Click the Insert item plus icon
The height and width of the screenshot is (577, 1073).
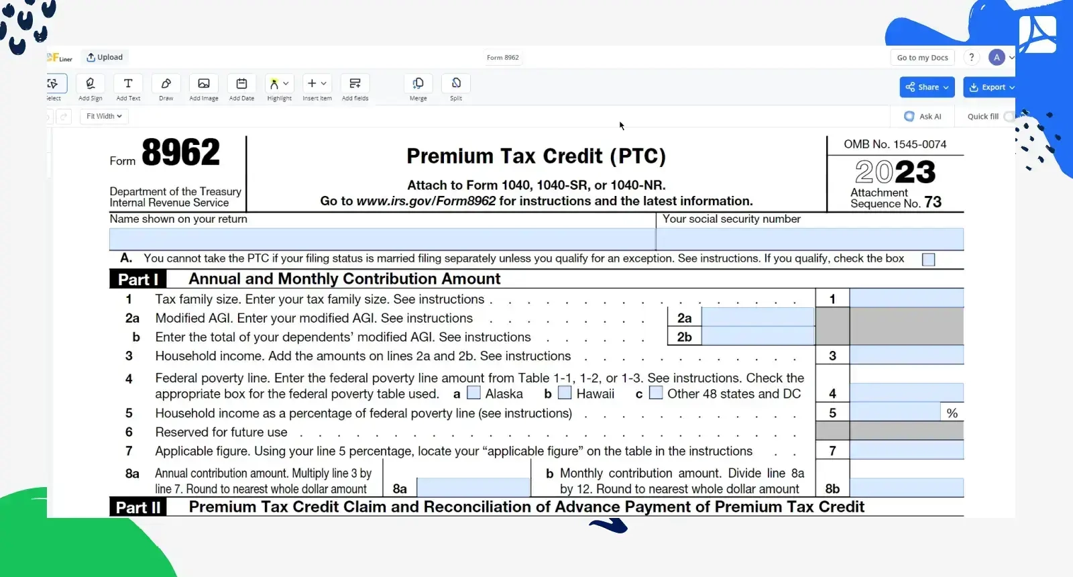[x=312, y=83]
